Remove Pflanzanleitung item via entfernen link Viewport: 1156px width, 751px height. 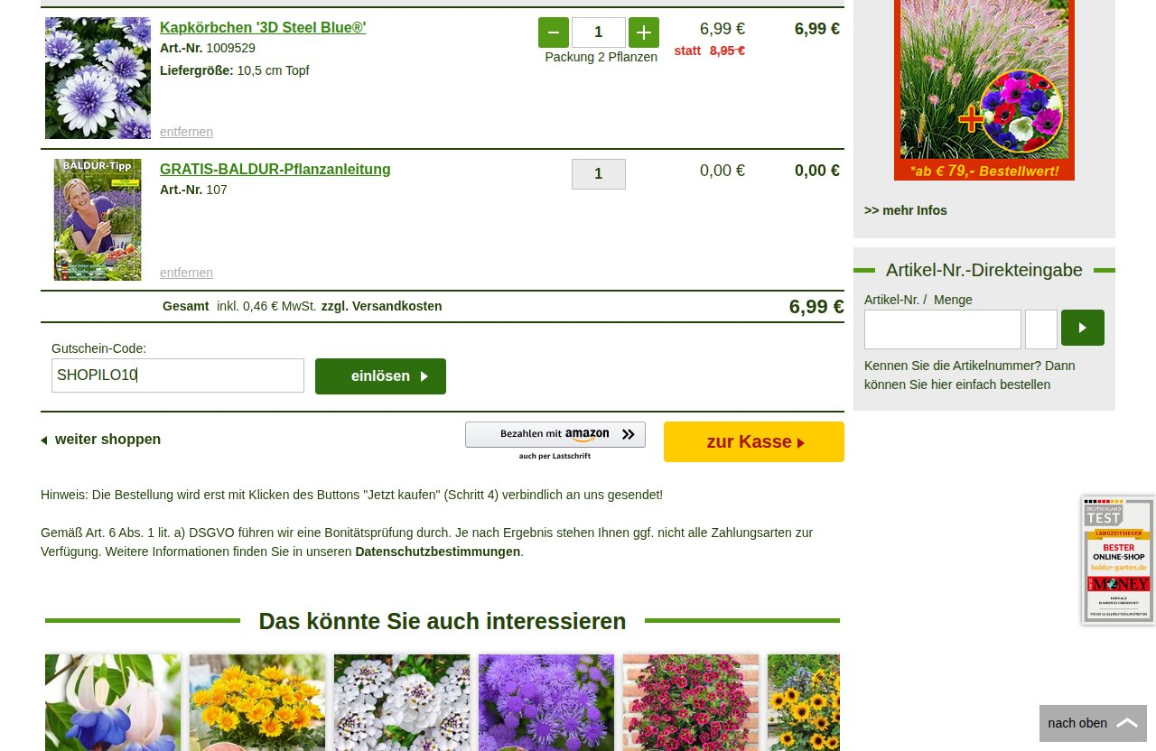click(186, 273)
